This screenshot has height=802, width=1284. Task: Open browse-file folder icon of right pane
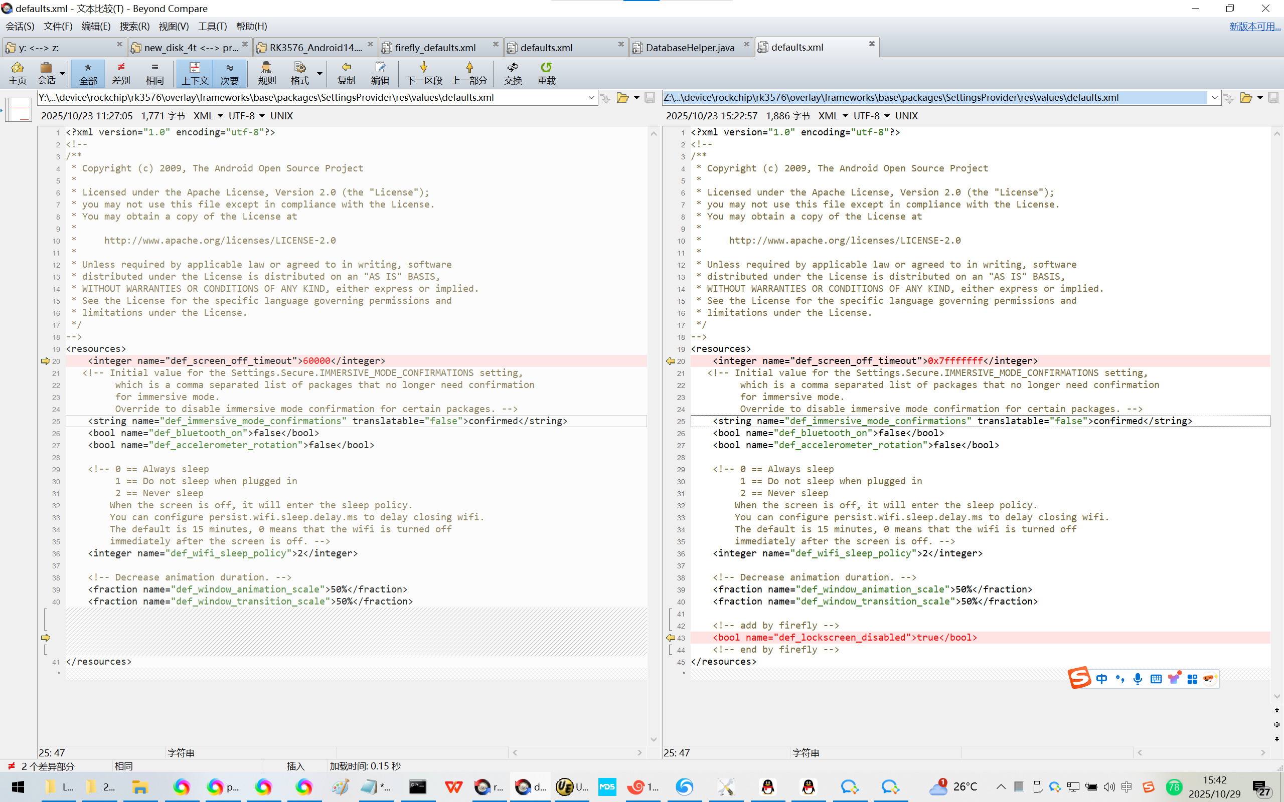(x=1246, y=98)
